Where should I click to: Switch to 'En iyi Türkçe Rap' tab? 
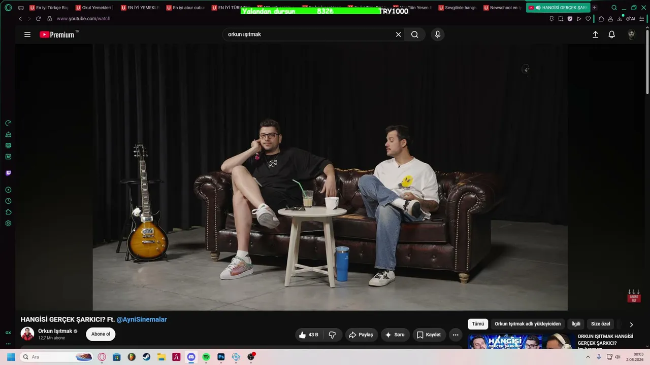coord(49,8)
